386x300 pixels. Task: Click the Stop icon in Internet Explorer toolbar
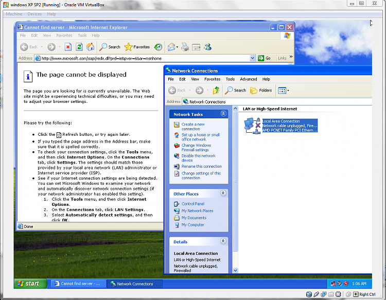(68, 47)
